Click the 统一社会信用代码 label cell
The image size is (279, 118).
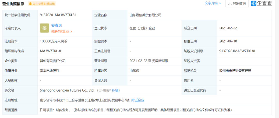pos(20,15)
